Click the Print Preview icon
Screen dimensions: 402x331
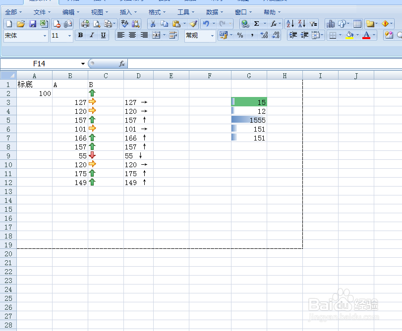pyautogui.click(x=96, y=24)
